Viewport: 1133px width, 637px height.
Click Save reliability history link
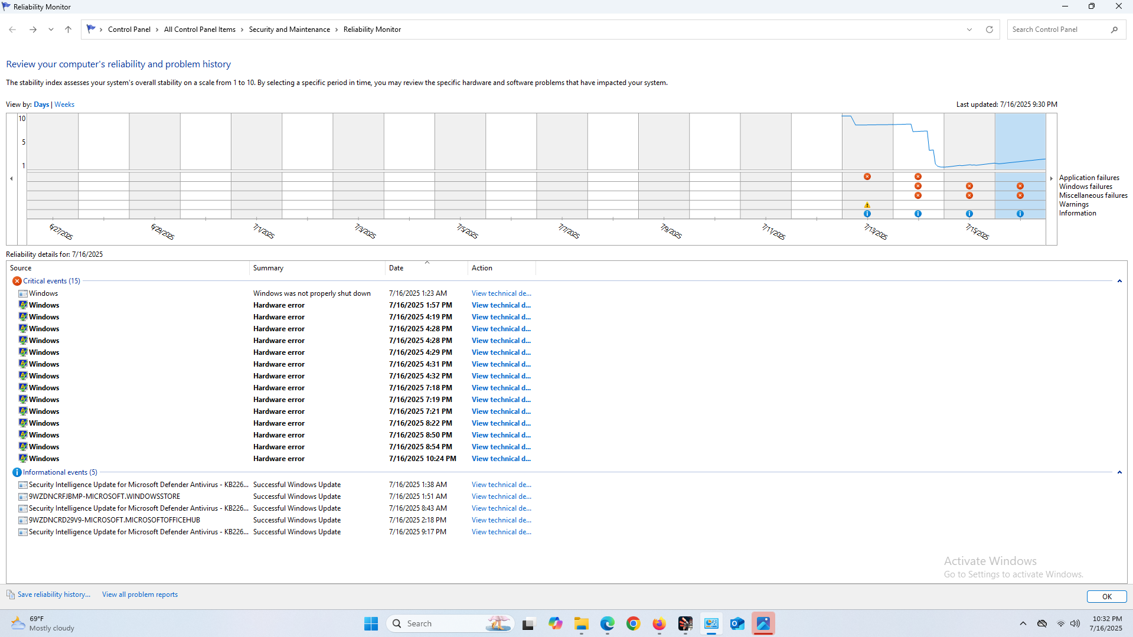pos(54,594)
